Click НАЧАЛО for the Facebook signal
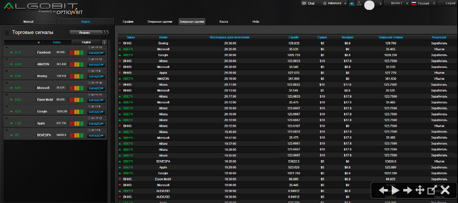Viewport: 458px width, 203px height. (x=96, y=53)
